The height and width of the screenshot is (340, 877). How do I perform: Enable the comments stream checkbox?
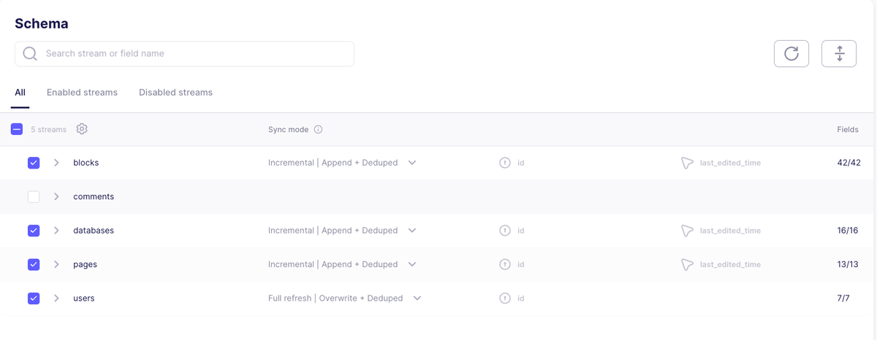(34, 197)
